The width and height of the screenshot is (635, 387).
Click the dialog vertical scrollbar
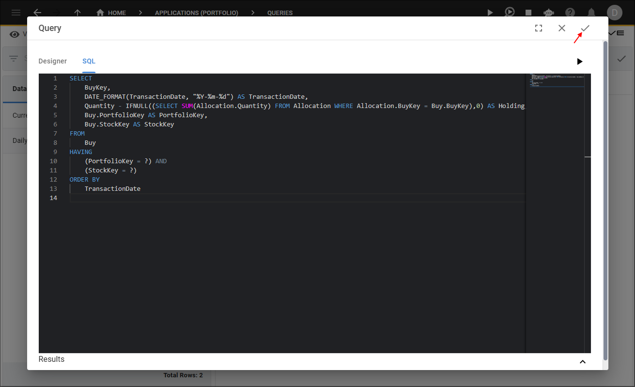coord(605,200)
